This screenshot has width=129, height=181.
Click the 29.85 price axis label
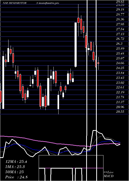click(120, 2)
